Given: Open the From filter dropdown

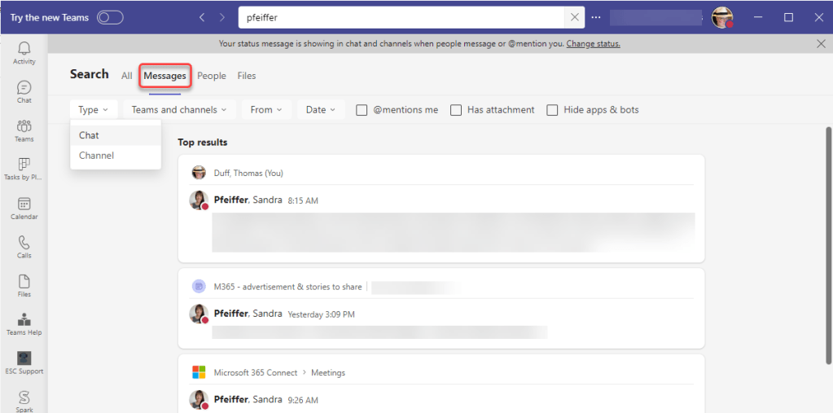Looking at the screenshot, I should [266, 110].
